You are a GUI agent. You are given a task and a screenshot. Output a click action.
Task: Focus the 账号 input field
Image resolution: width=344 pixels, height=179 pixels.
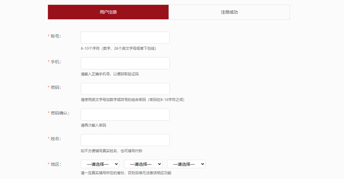125,38
